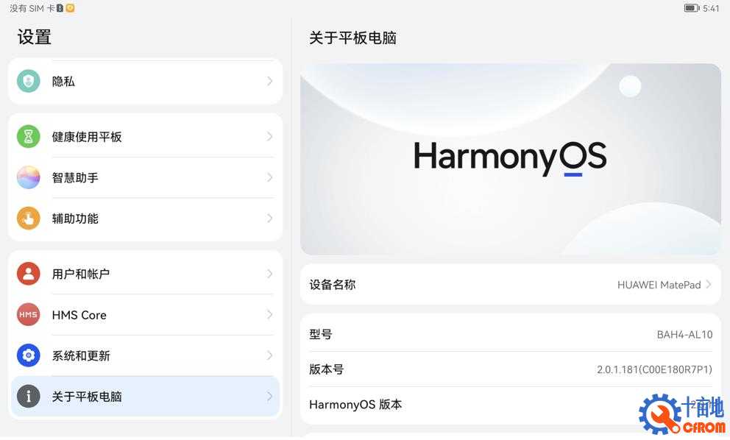Tap the HarmonyOS banner image
730x440 pixels.
click(511, 160)
